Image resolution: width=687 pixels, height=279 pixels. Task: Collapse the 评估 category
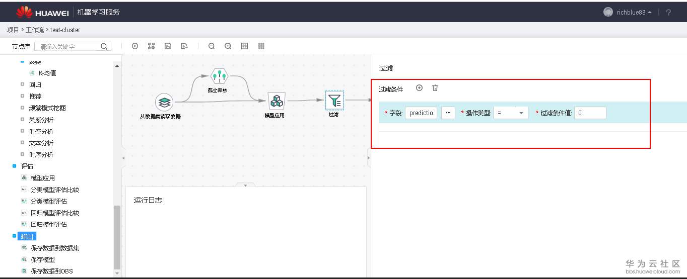point(14,166)
